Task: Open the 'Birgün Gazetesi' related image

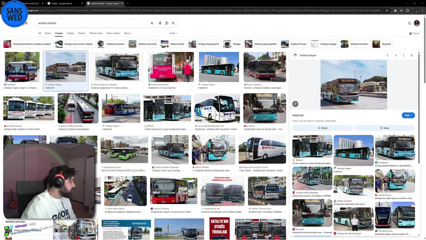Action: click(x=353, y=187)
